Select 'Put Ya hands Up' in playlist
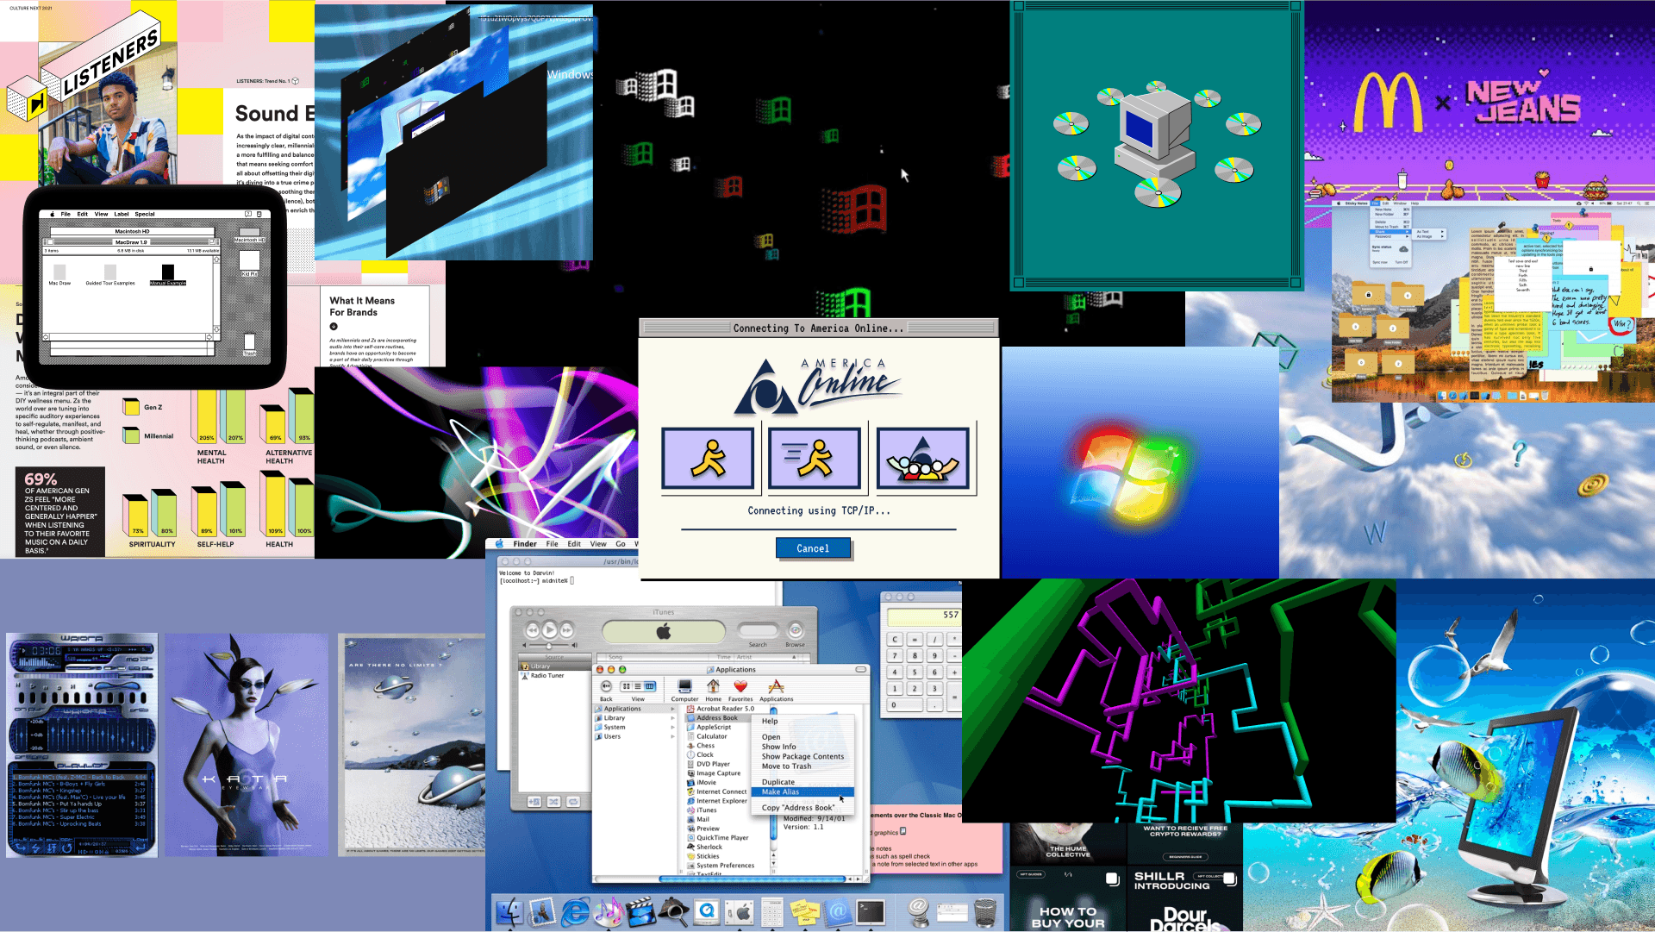This screenshot has width=1655, height=932. (78, 804)
